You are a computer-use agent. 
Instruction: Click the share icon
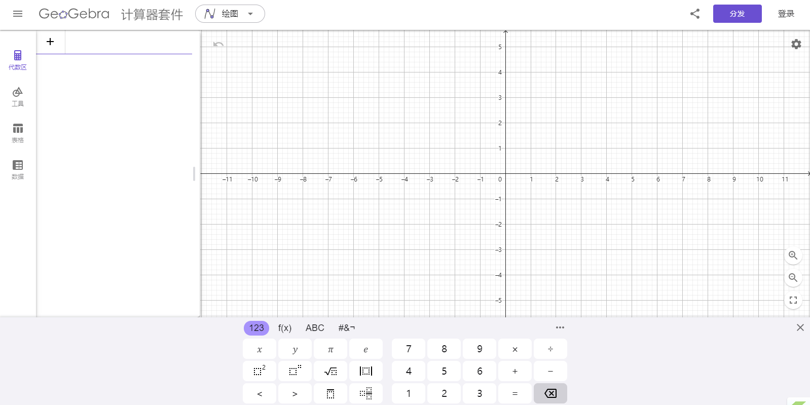694,14
